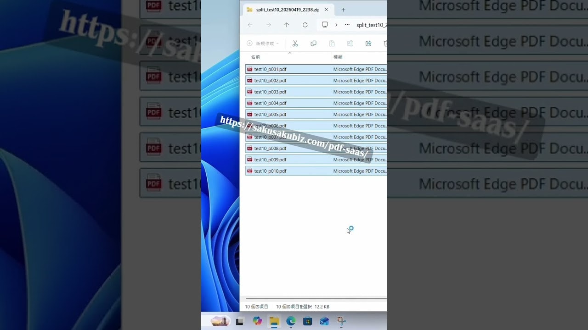Go back with the left arrow
This screenshot has height=330, width=588.
tap(250, 25)
